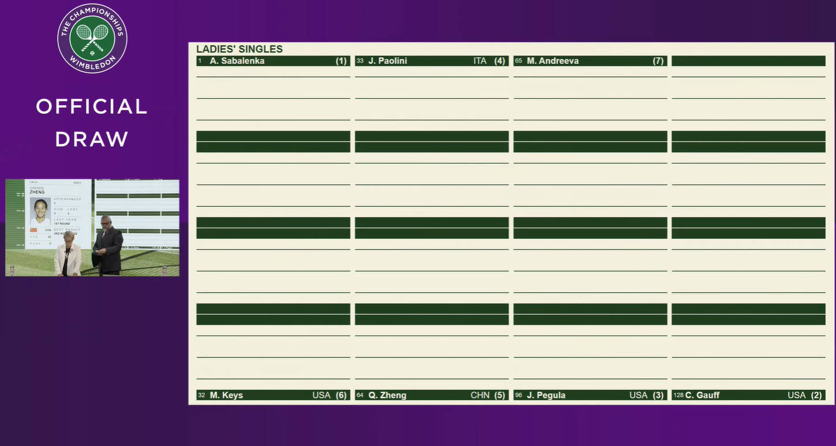Select the C. Gauff draw entry
This screenshot has height=446, width=836.
tap(748, 395)
